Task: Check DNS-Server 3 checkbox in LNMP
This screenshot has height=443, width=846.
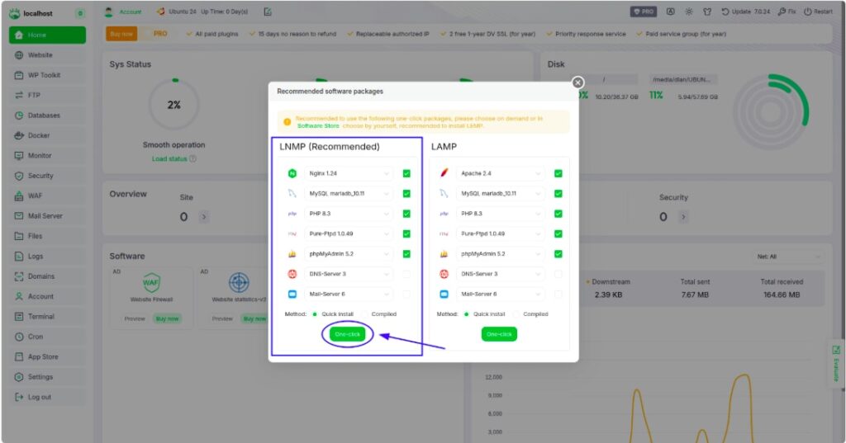Action: coord(406,274)
